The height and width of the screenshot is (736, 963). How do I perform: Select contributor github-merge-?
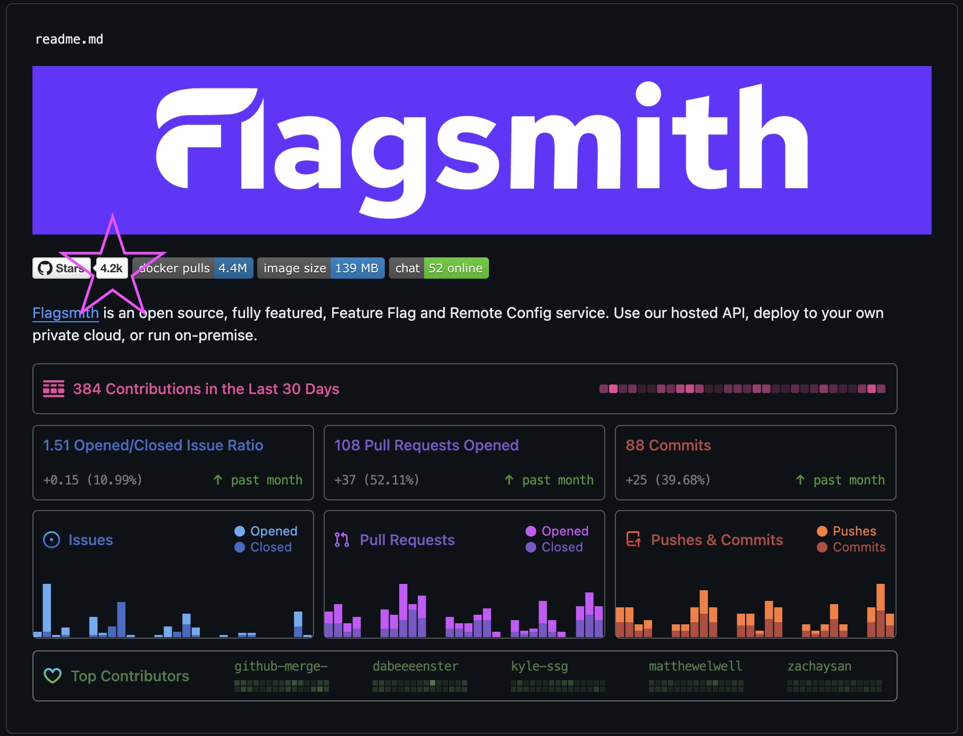click(x=281, y=666)
